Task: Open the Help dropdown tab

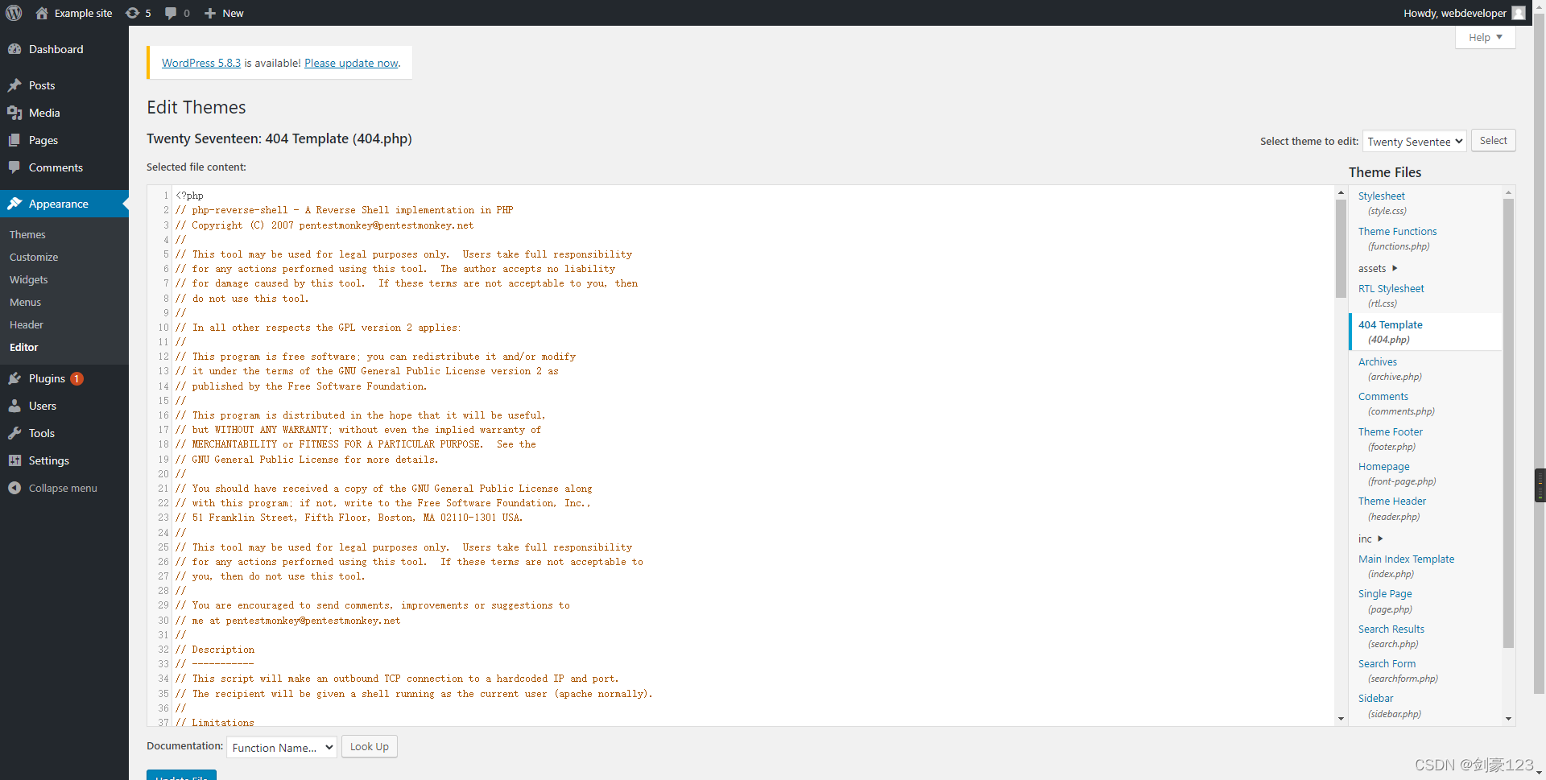Action: click(1485, 37)
